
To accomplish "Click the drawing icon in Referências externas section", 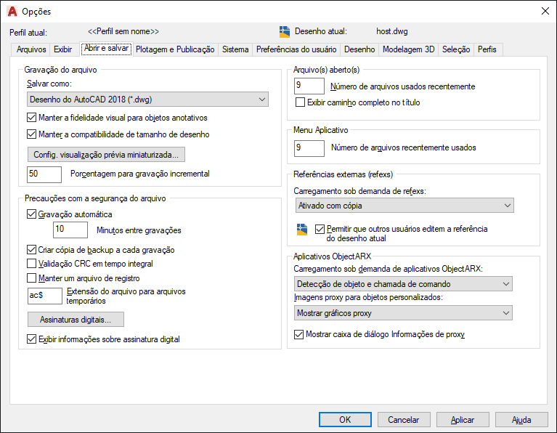I will click(x=302, y=230).
